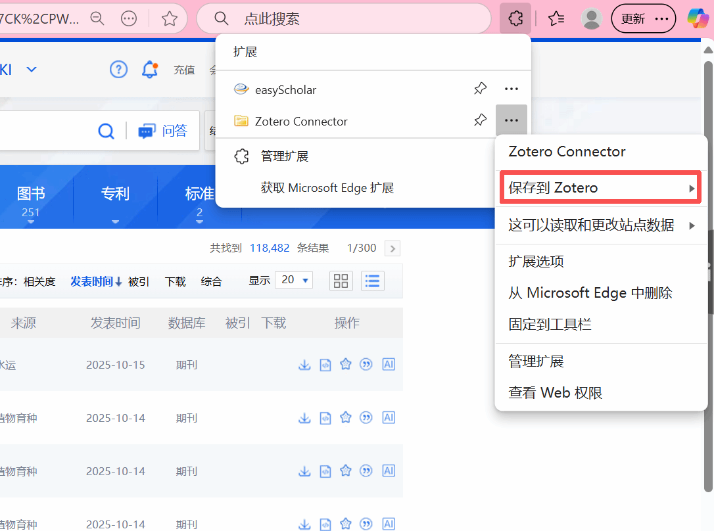
Task: Click the page vertical scrollbar
Action: [708, 277]
